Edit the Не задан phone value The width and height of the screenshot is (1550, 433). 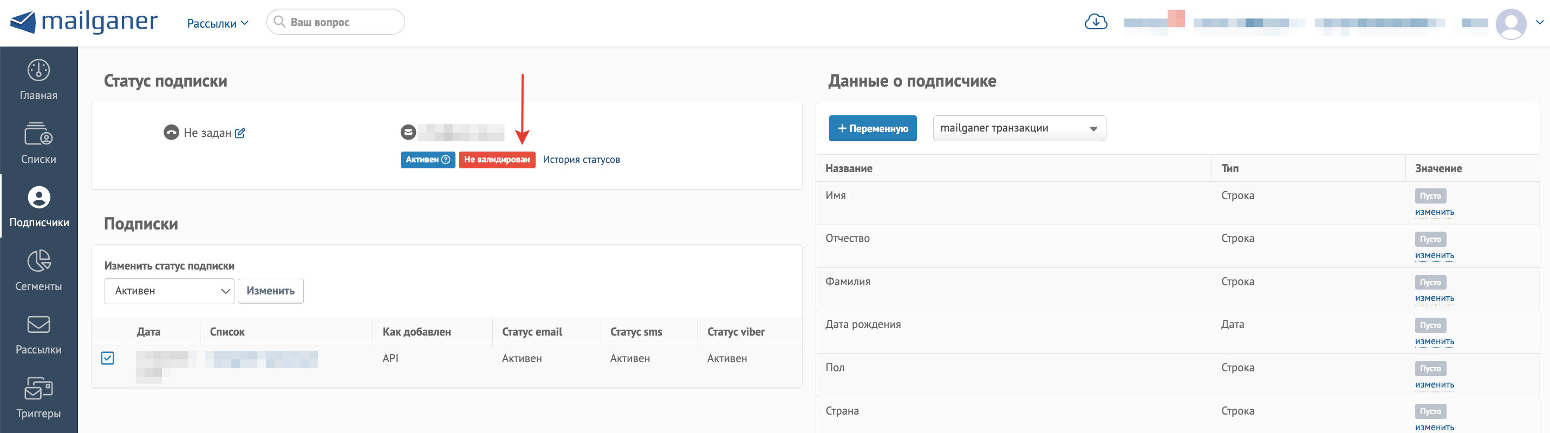[x=240, y=133]
